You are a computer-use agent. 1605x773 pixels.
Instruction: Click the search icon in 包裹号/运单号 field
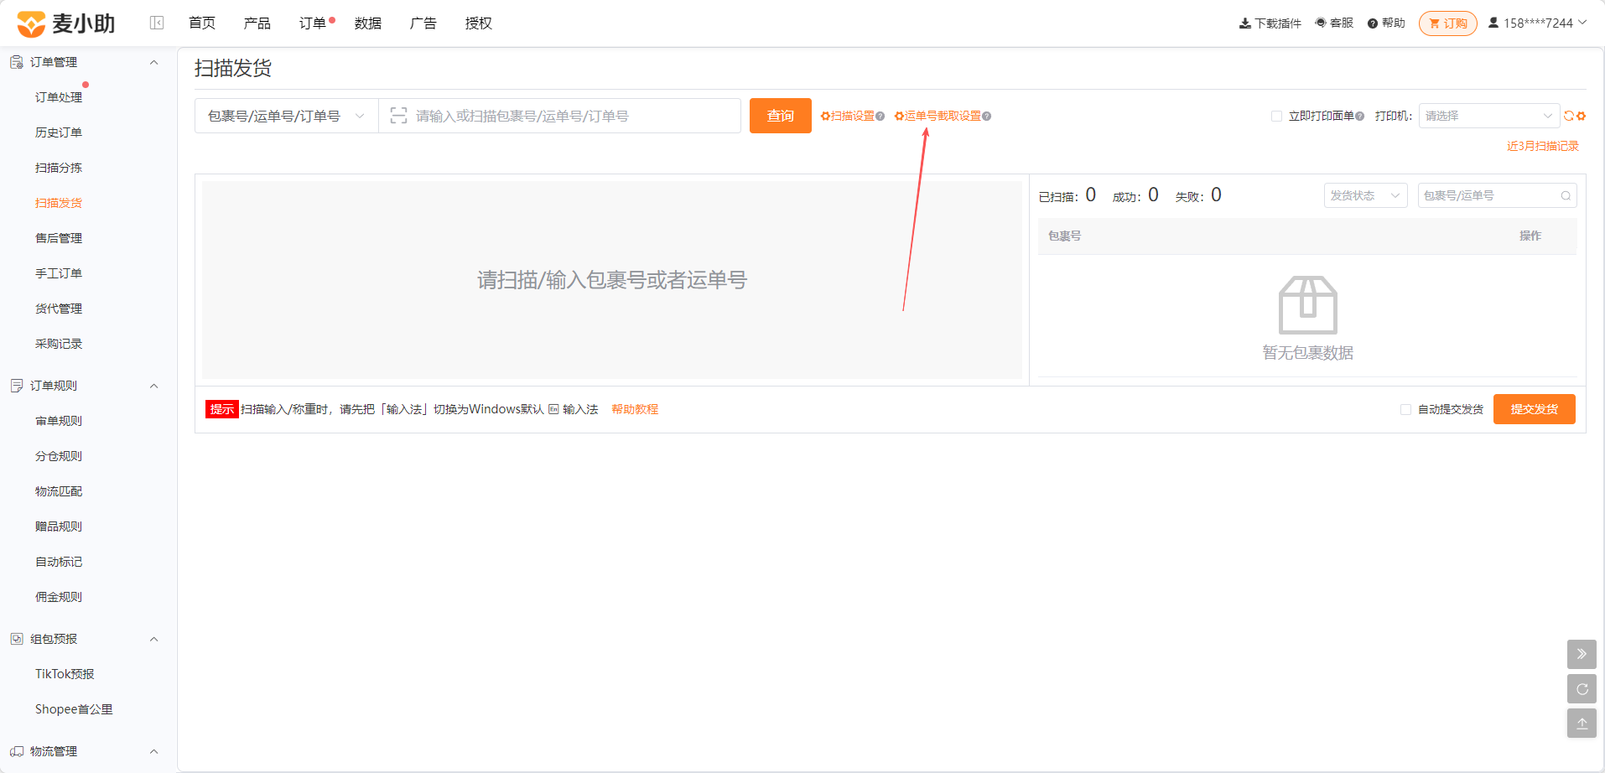1566,195
